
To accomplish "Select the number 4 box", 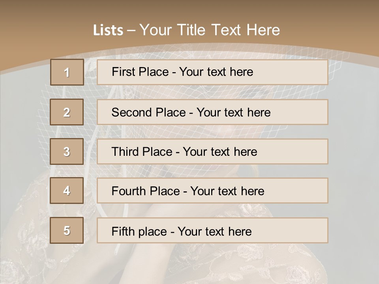I will pos(67,191).
